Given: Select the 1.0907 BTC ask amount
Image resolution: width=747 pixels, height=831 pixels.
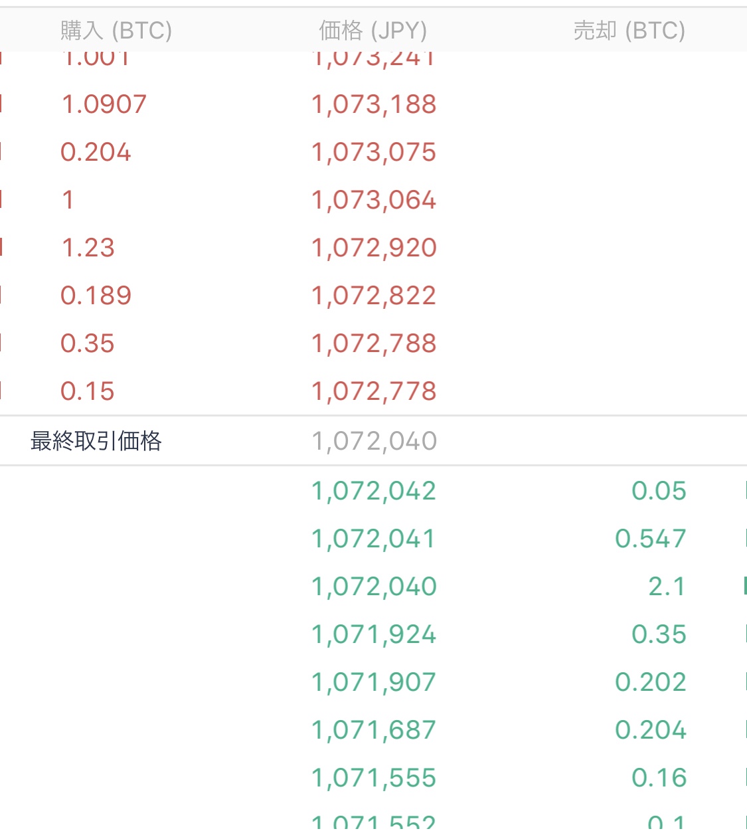Looking at the screenshot, I should [104, 104].
